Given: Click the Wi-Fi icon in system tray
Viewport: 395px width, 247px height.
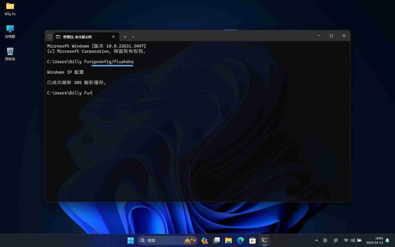Looking at the screenshot, I should 346,240.
